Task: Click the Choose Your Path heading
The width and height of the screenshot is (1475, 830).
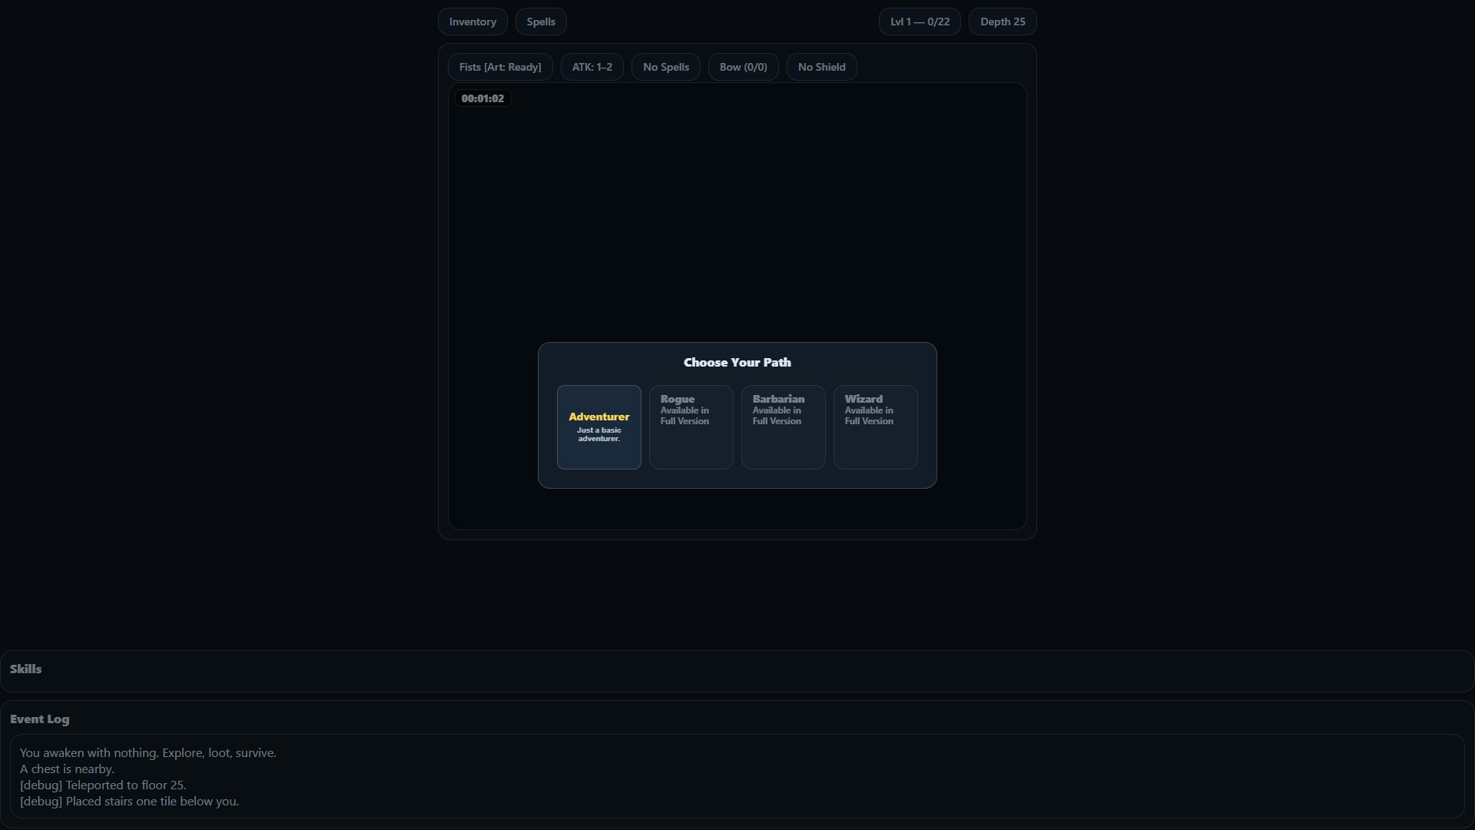Action: [x=737, y=362]
